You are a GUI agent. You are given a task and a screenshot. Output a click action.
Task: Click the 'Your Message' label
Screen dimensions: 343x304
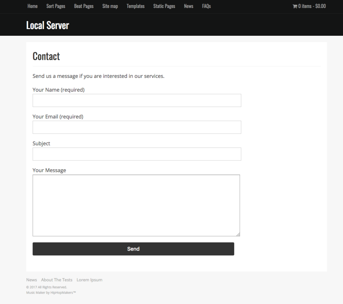tap(49, 170)
